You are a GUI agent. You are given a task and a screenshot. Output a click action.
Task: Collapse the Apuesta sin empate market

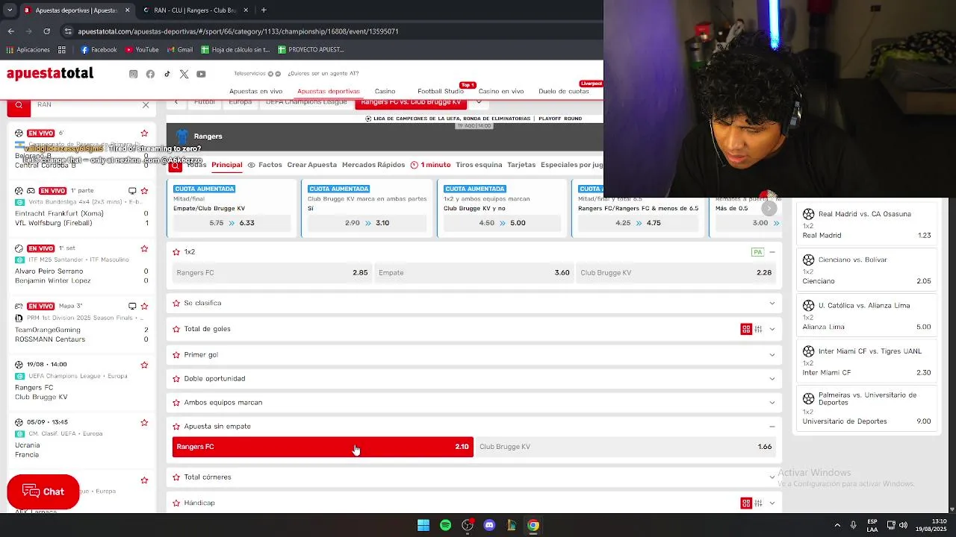(x=772, y=427)
